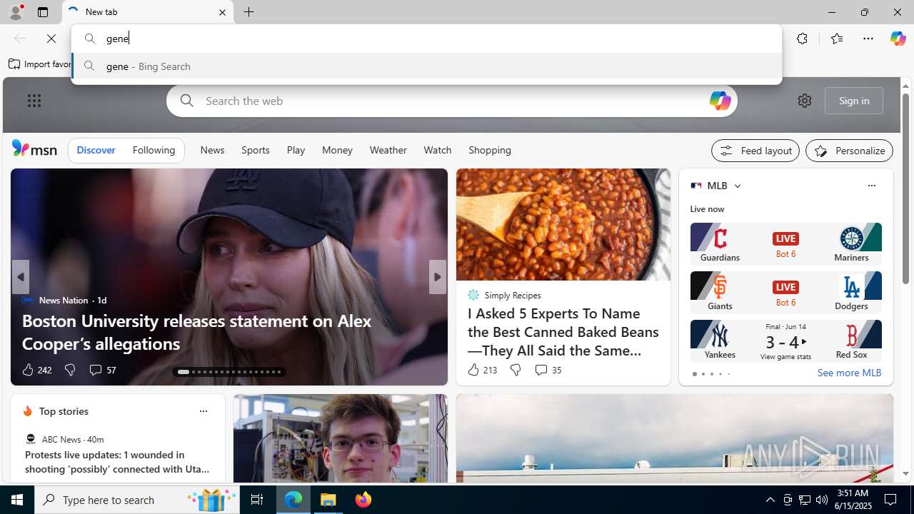Open a new tab with plus button
This screenshot has width=914, height=514.
click(249, 12)
